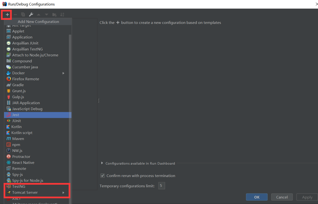
Task: Click the Protractor icon
Action: click(8, 157)
